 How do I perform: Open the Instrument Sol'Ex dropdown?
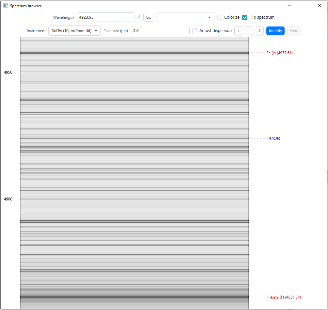coord(74,31)
